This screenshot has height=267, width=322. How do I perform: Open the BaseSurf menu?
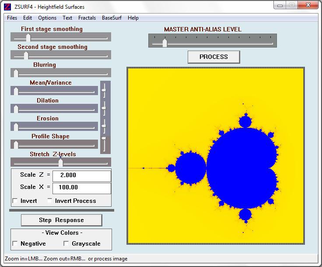(x=112, y=18)
